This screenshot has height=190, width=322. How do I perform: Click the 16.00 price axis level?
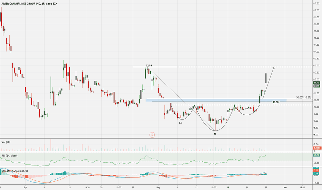316,24
